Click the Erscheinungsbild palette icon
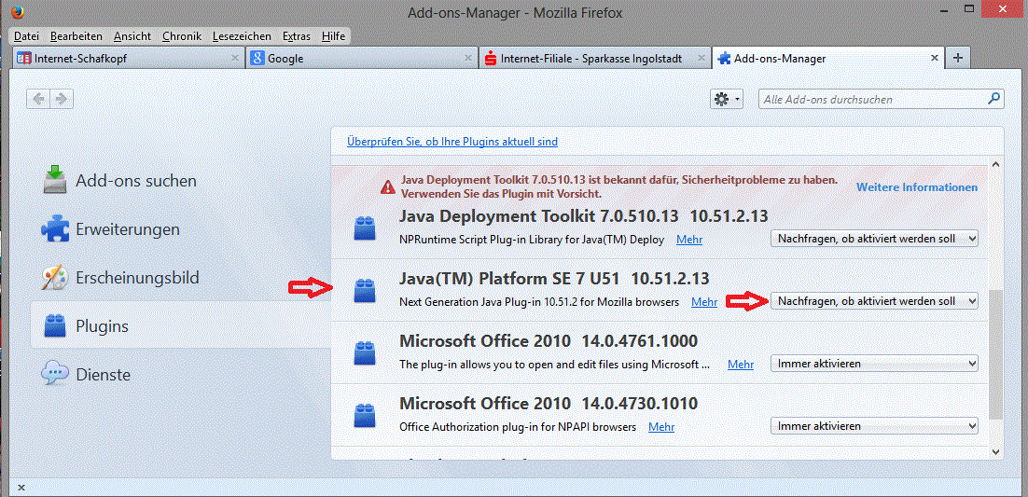1028x497 pixels. pos(56,278)
